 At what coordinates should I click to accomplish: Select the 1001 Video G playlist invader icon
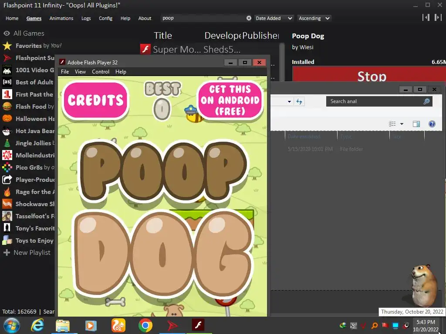tap(7, 70)
